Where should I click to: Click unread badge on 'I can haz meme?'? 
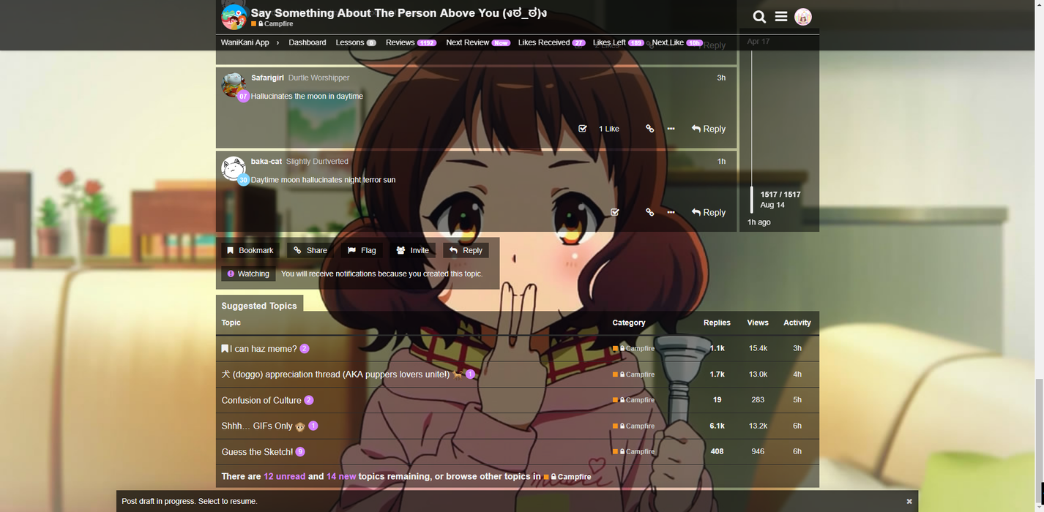click(x=305, y=349)
